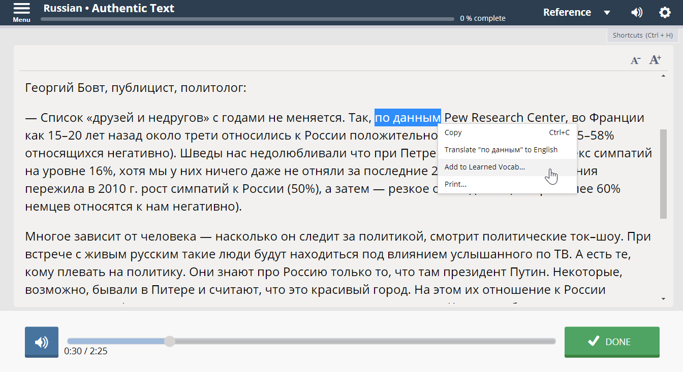Click the lesson progress bar
This screenshot has height=372, width=683.
pos(247,19)
